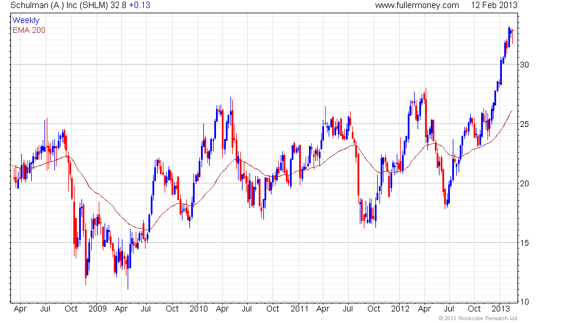Click the first Apr label on the time axis
Screen dimensions: 566x323
click(20, 309)
